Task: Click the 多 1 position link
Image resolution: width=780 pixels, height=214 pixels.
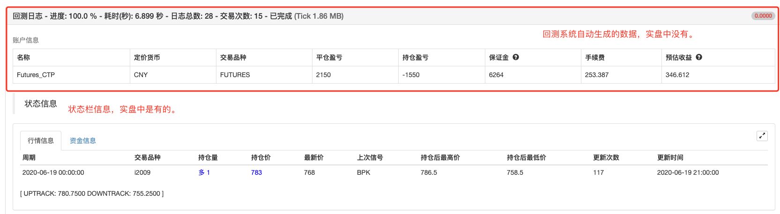Action: coord(204,172)
